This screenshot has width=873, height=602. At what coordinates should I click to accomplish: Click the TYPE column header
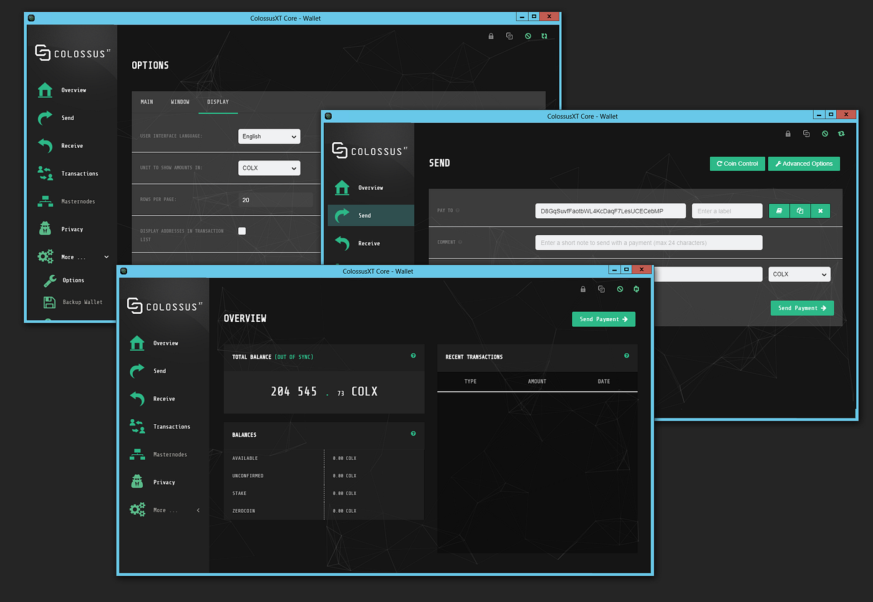[x=470, y=382]
